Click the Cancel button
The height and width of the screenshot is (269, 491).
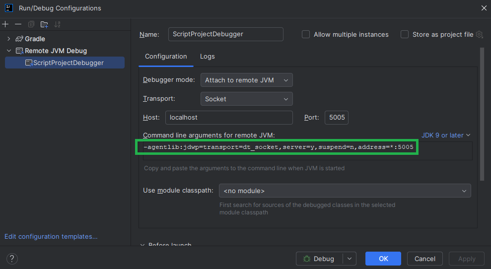(x=424, y=259)
